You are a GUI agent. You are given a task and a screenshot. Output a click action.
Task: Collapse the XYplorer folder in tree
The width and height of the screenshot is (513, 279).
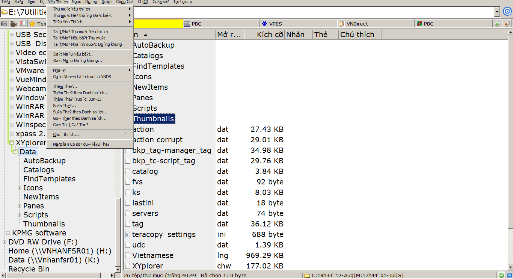(x=12, y=143)
